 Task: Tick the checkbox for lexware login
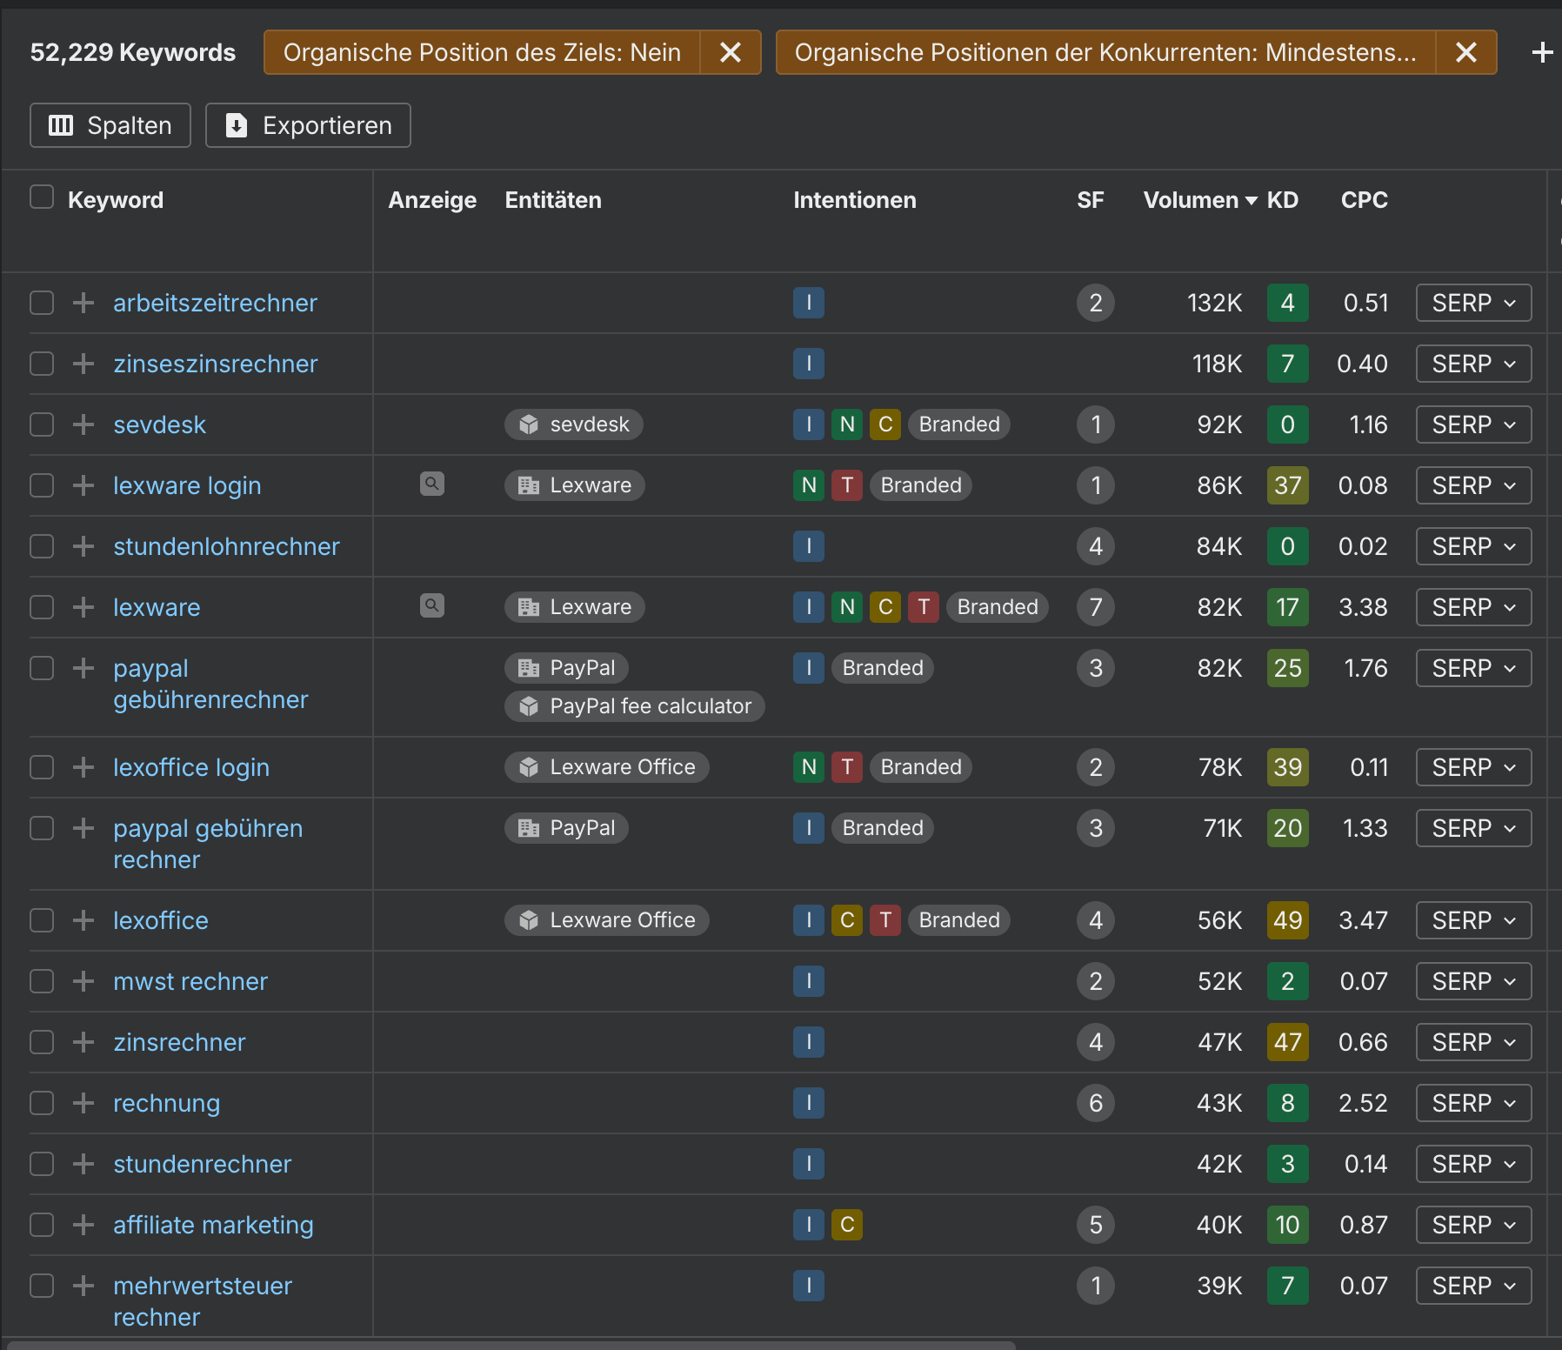42,485
